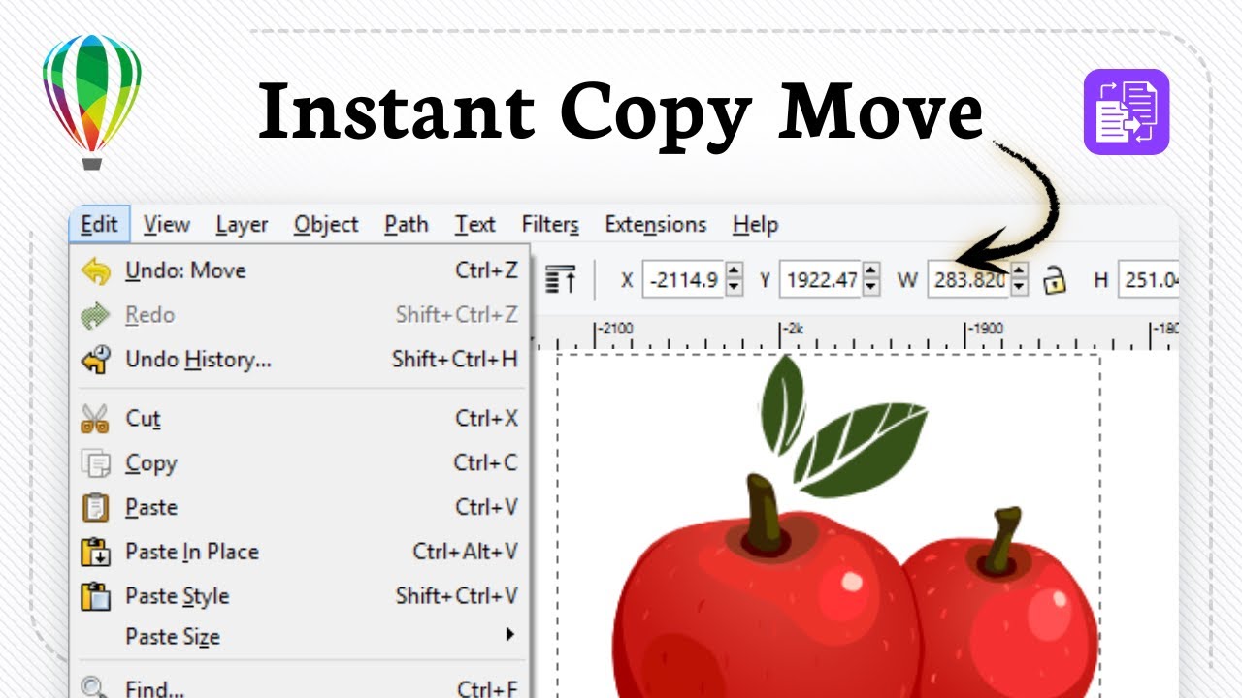The height and width of the screenshot is (698, 1242).
Task: Toggle the width/height lock icon
Action: click(1053, 280)
